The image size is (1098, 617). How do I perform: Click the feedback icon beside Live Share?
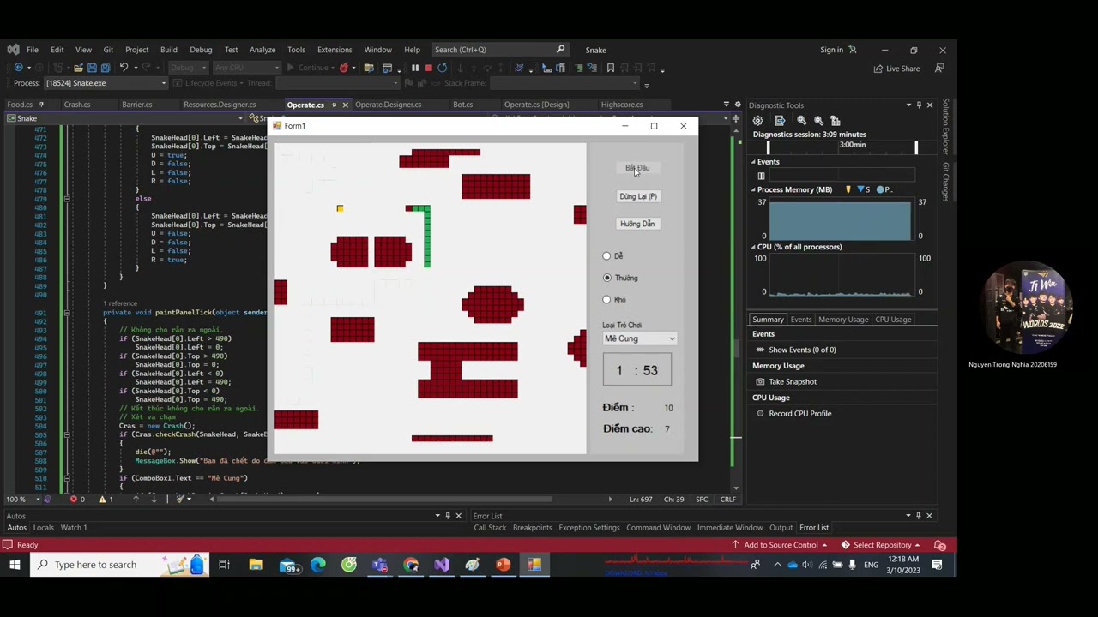[x=939, y=69]
